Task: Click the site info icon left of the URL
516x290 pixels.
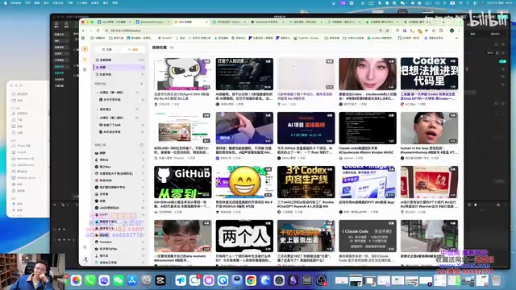Action: (x=106, y=31)
